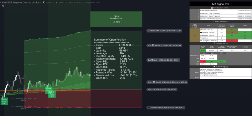
Task: Click the Entry 2 Buy 28,374.0968 price label
Action: coord(167,82)
